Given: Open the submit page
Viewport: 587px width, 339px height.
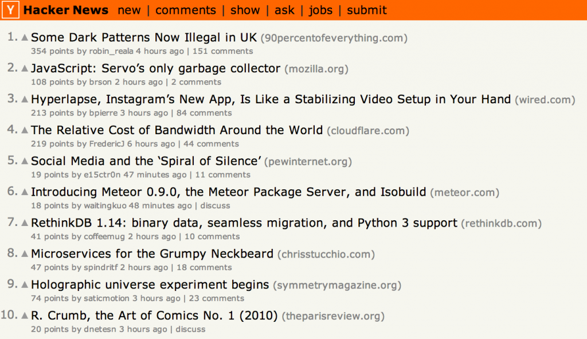Looking at the screenshot, I should [x=366, y=10].
